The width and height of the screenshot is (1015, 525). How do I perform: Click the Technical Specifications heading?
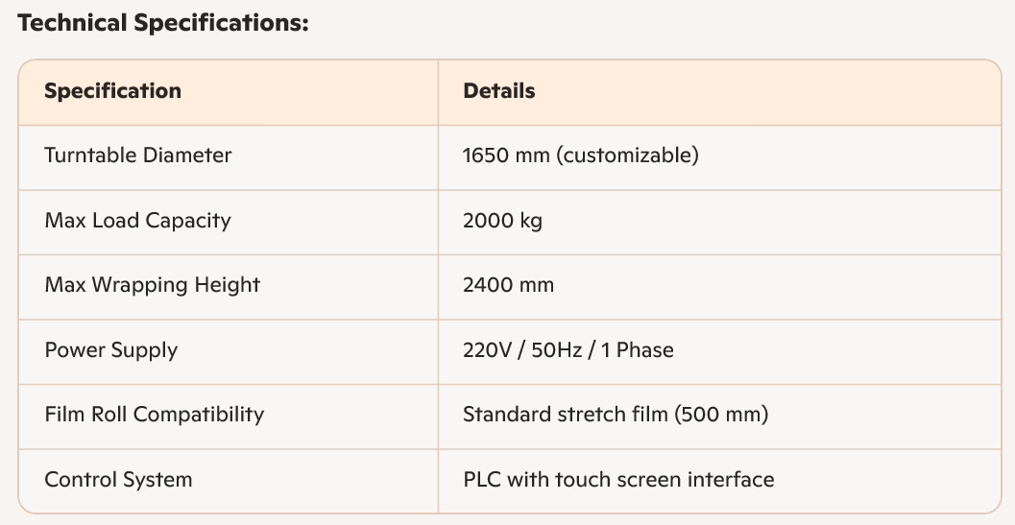(163, 23)
